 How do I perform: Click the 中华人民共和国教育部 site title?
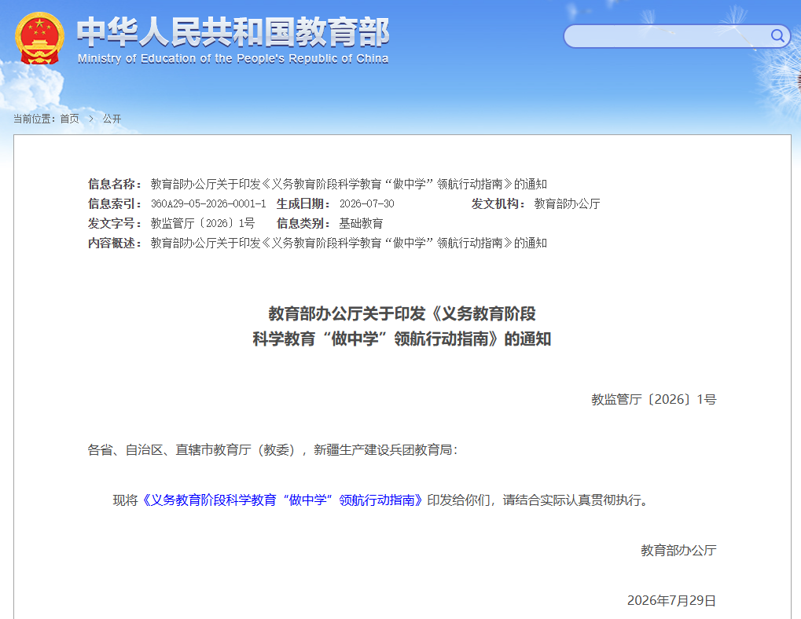pyautogui.click(x=233, y=31)
